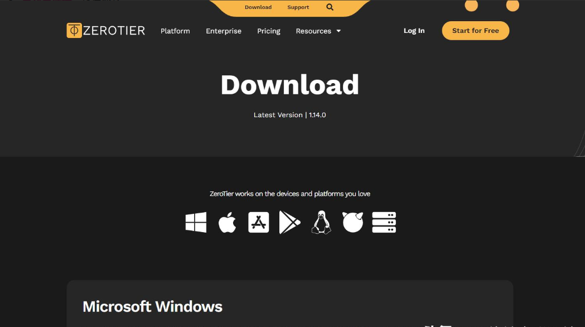Select the Windows platform icon
585x327 pixels.
click(196, 223)
